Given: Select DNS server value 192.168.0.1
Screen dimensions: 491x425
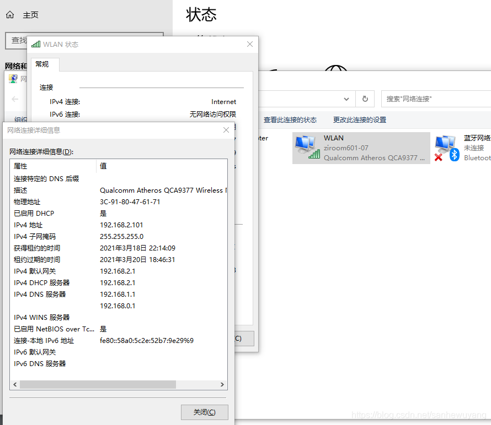Looking at the screenshot, I should pos(118,306).
